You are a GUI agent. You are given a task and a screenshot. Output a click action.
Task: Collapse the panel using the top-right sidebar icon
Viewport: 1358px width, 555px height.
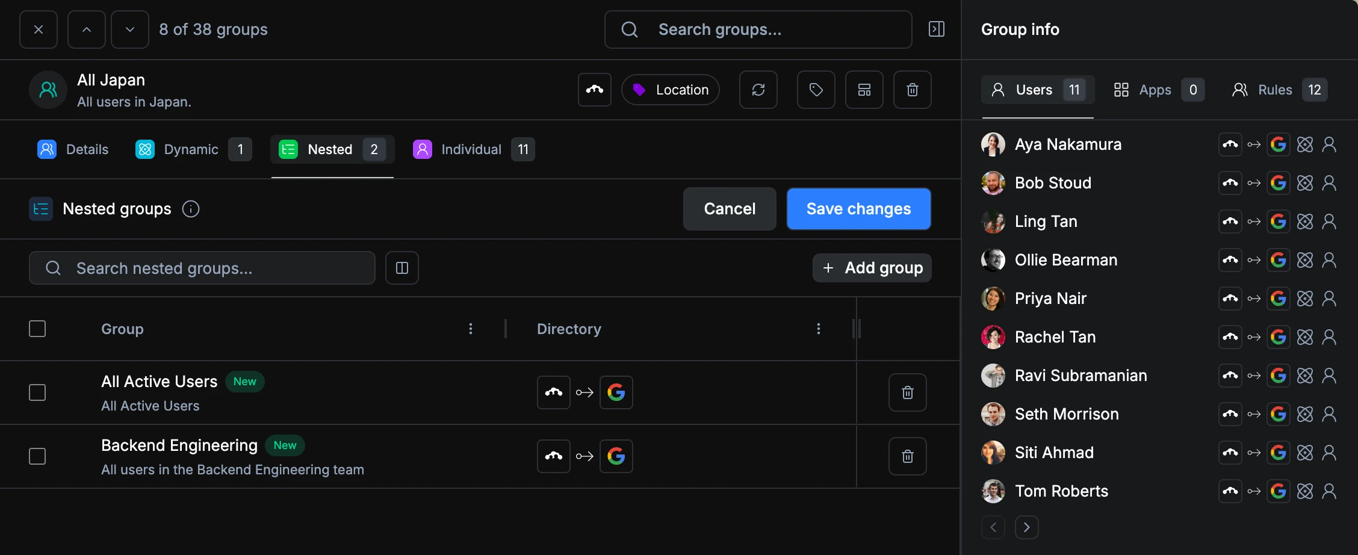click(936, 29)
